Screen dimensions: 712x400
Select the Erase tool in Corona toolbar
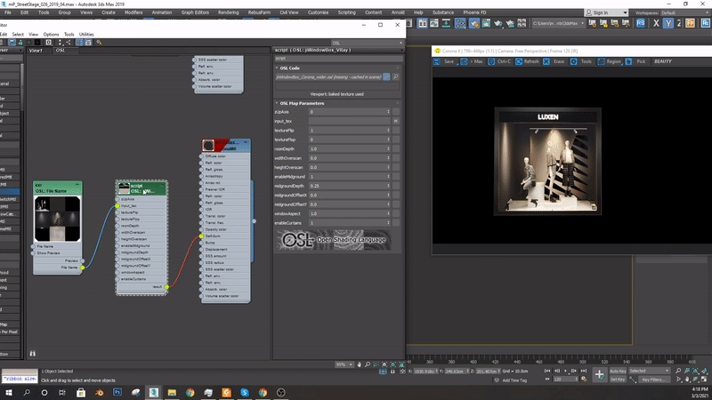pos(546,62)
